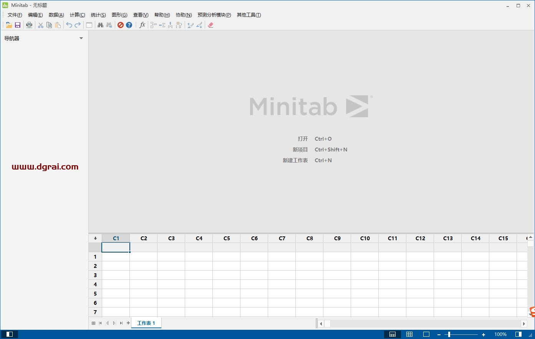Open the 数据(A) menu
This screenshot has width=535, height=339.
(56, 15)
